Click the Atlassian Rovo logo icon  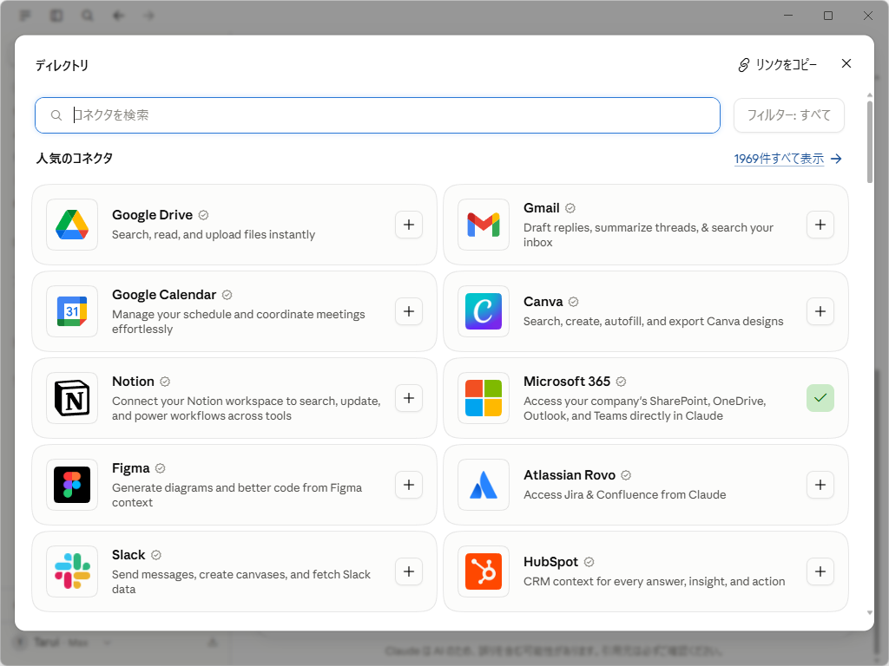tap(484, 484)
